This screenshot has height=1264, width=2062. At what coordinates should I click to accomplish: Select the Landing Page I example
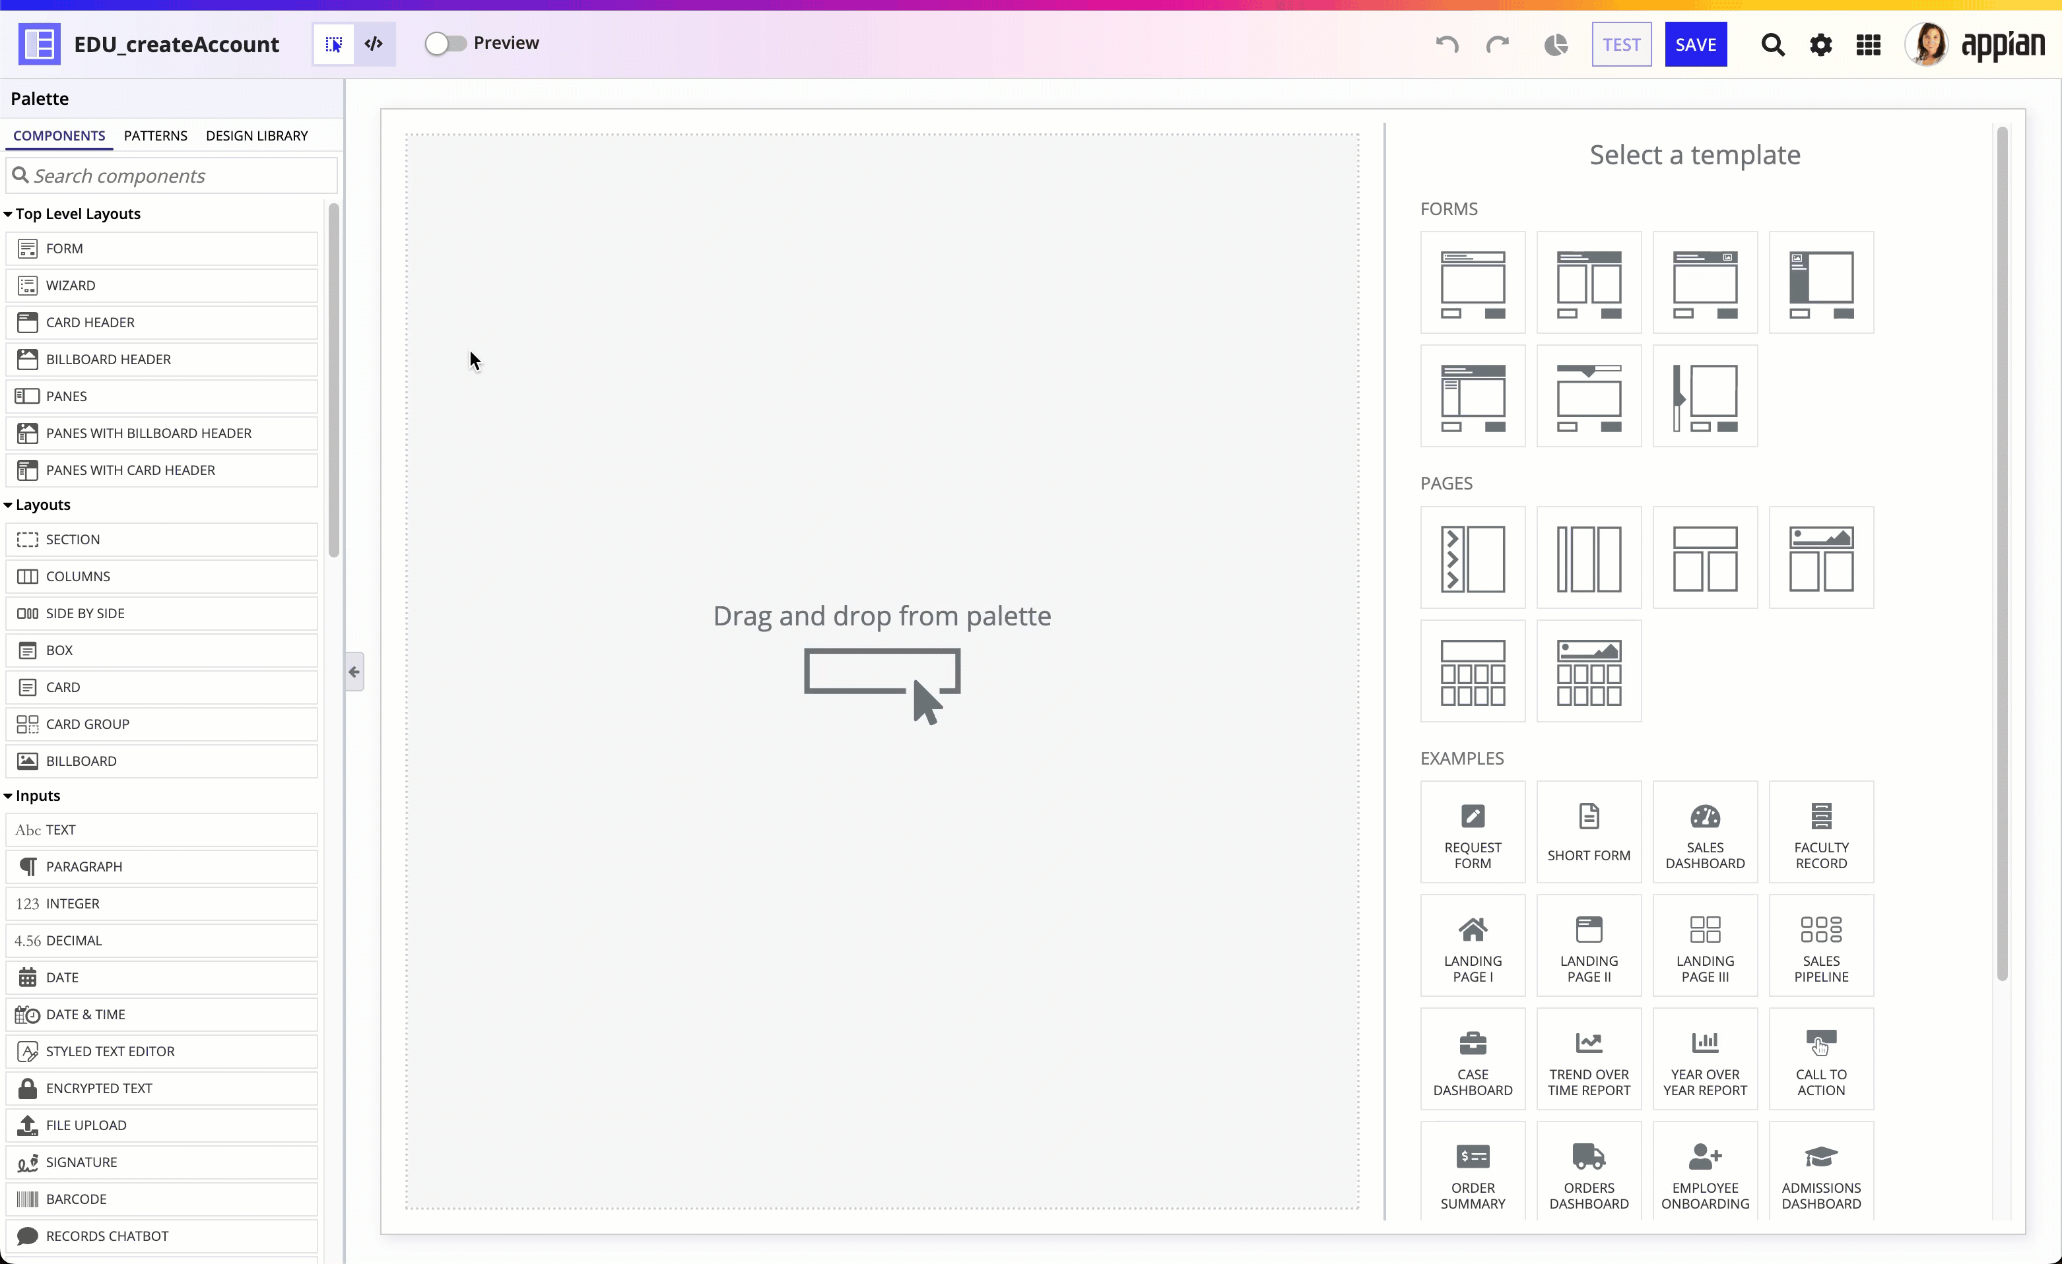[x=1473, y=945]
